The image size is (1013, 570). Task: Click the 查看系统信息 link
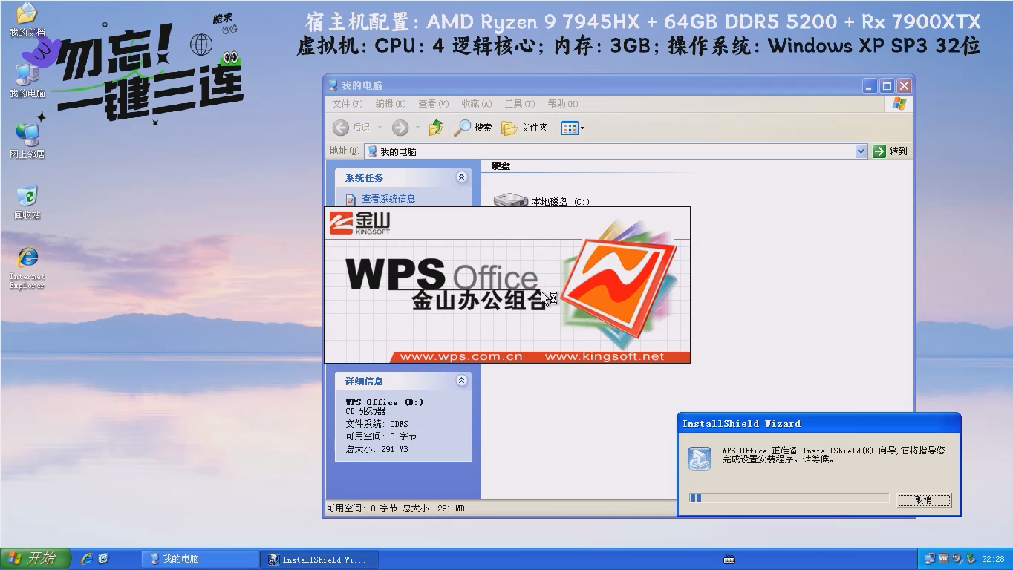tap(388, 199)
